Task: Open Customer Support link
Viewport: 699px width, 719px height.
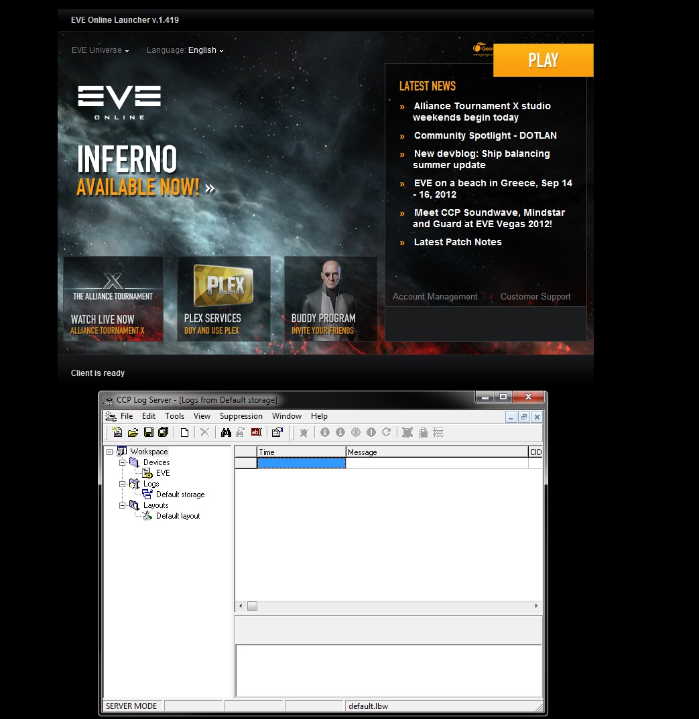Action: 535,297
